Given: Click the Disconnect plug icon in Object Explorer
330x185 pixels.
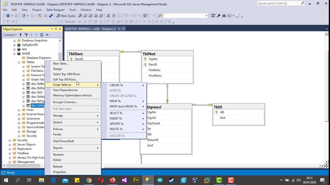Looking at the screenshot, I should (26, 35).
